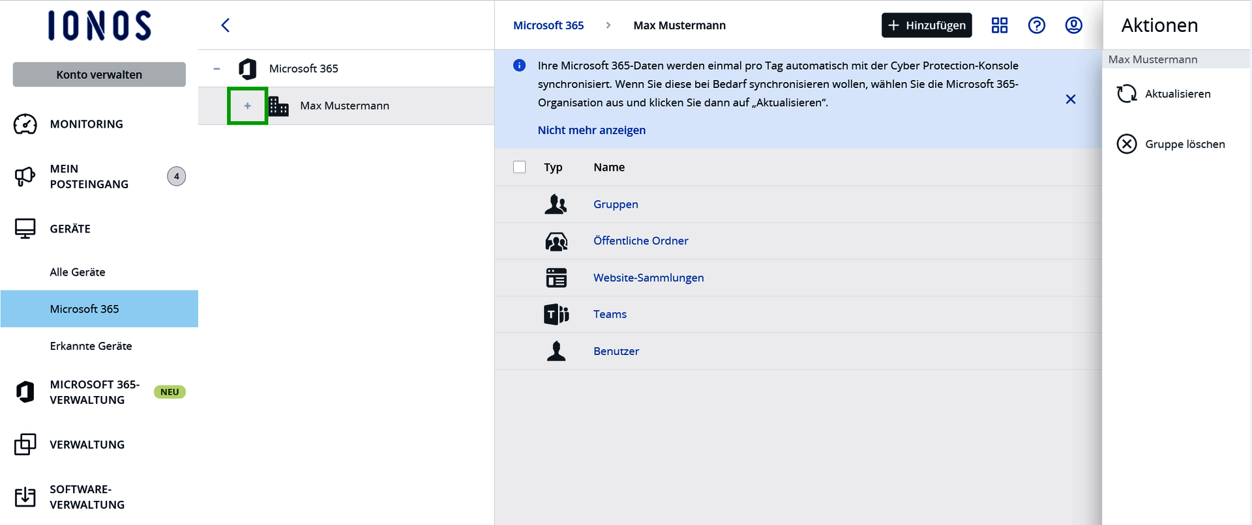Open Alle Geräte submenu item
Image resolution: width=1252 pixels, height=525 pixels.
tap(78, 272)
